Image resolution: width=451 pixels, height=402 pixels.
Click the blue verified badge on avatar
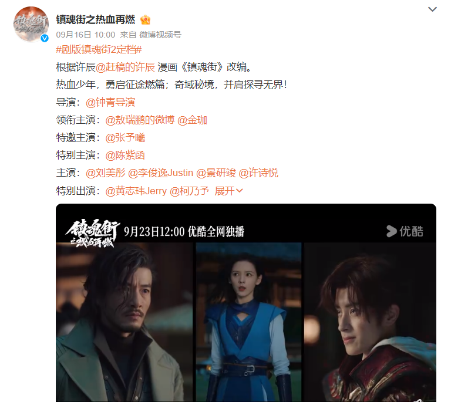point(44,38)
